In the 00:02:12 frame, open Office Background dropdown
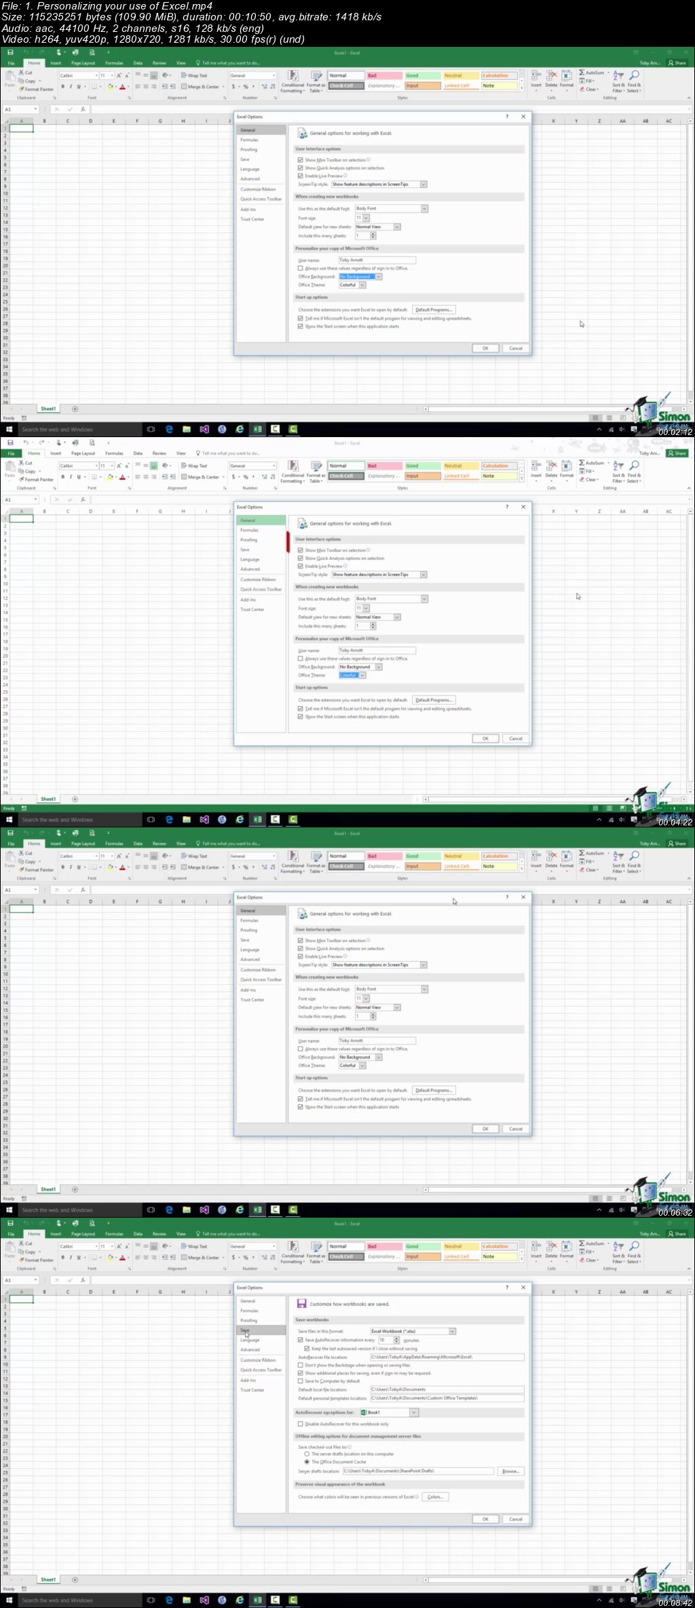Image resolution: width=695 pixels, height=1608 pixels. point(379,277)
